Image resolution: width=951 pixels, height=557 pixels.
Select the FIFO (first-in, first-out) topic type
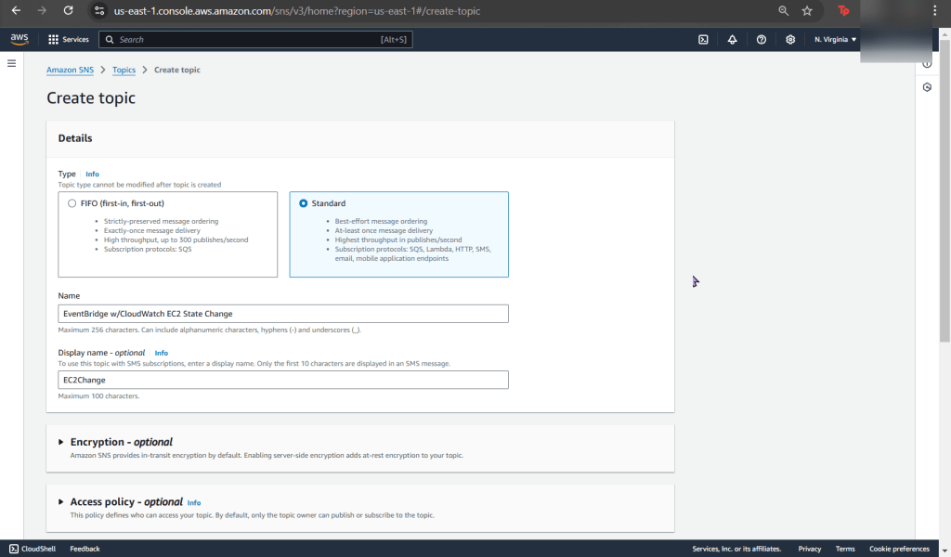point(72,203)
